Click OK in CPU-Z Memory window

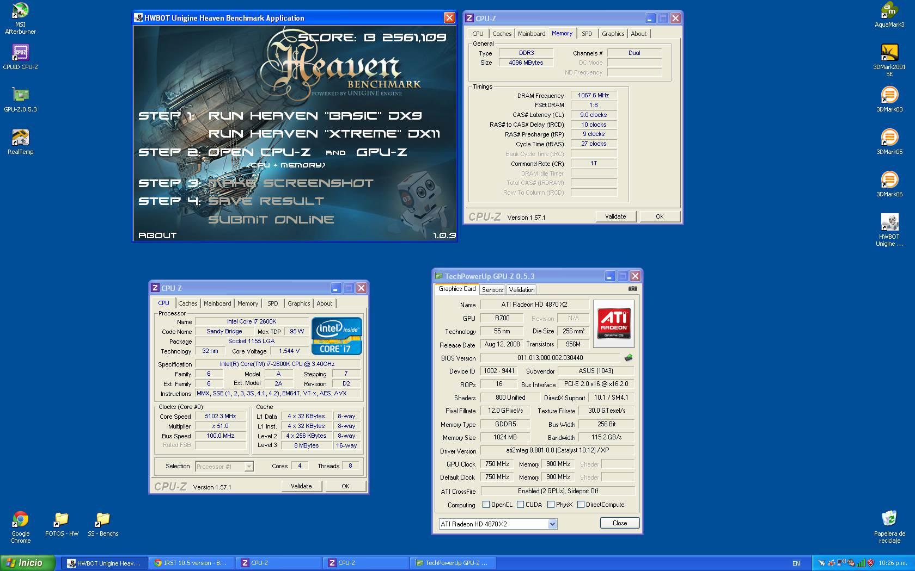click(x=660, y=216)
